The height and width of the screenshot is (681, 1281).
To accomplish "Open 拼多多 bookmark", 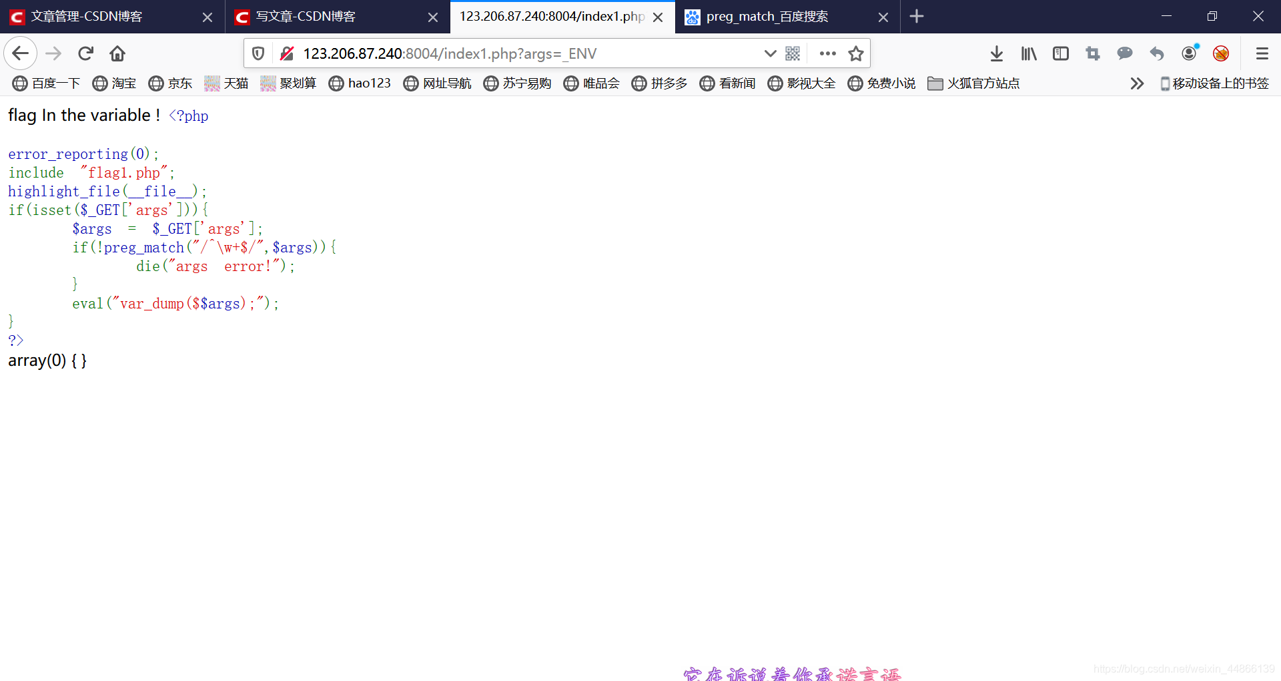I will [660, 83].
